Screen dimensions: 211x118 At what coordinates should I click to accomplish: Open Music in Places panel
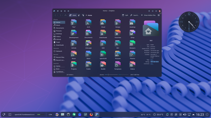[x=59, y=25]
